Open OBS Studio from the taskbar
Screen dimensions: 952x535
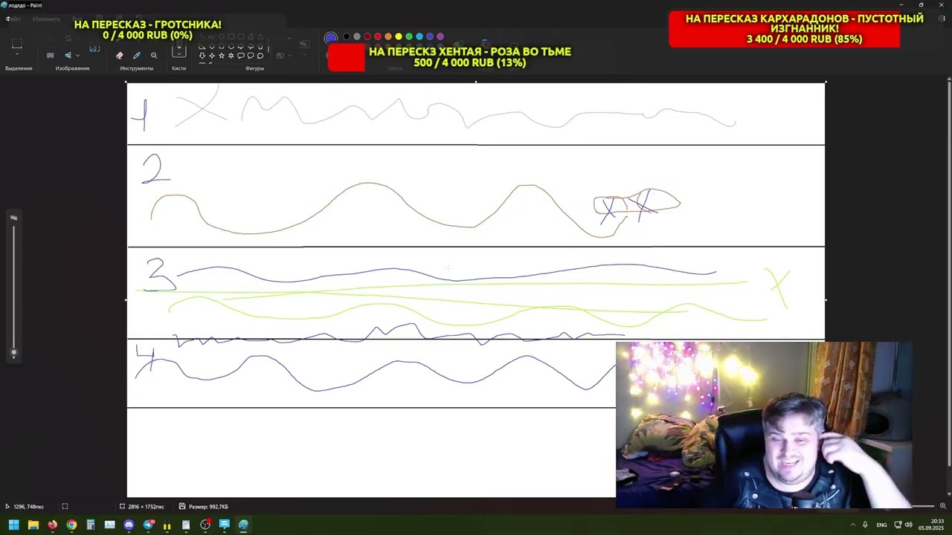coord(205,525)
